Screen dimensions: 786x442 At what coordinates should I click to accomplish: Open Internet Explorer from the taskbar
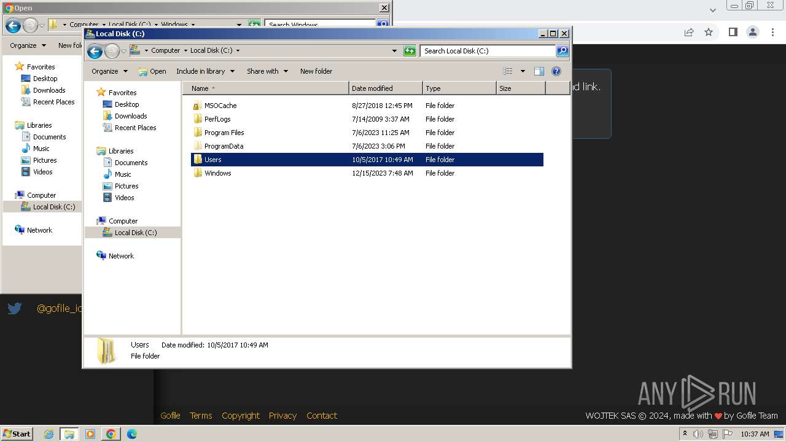[x=49, y=434]
